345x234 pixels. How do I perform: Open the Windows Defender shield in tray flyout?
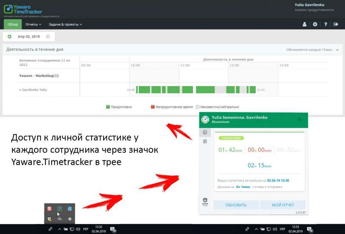coord(50,219)
